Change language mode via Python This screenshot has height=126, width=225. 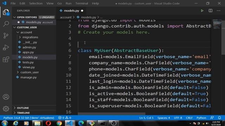(201, 118)
